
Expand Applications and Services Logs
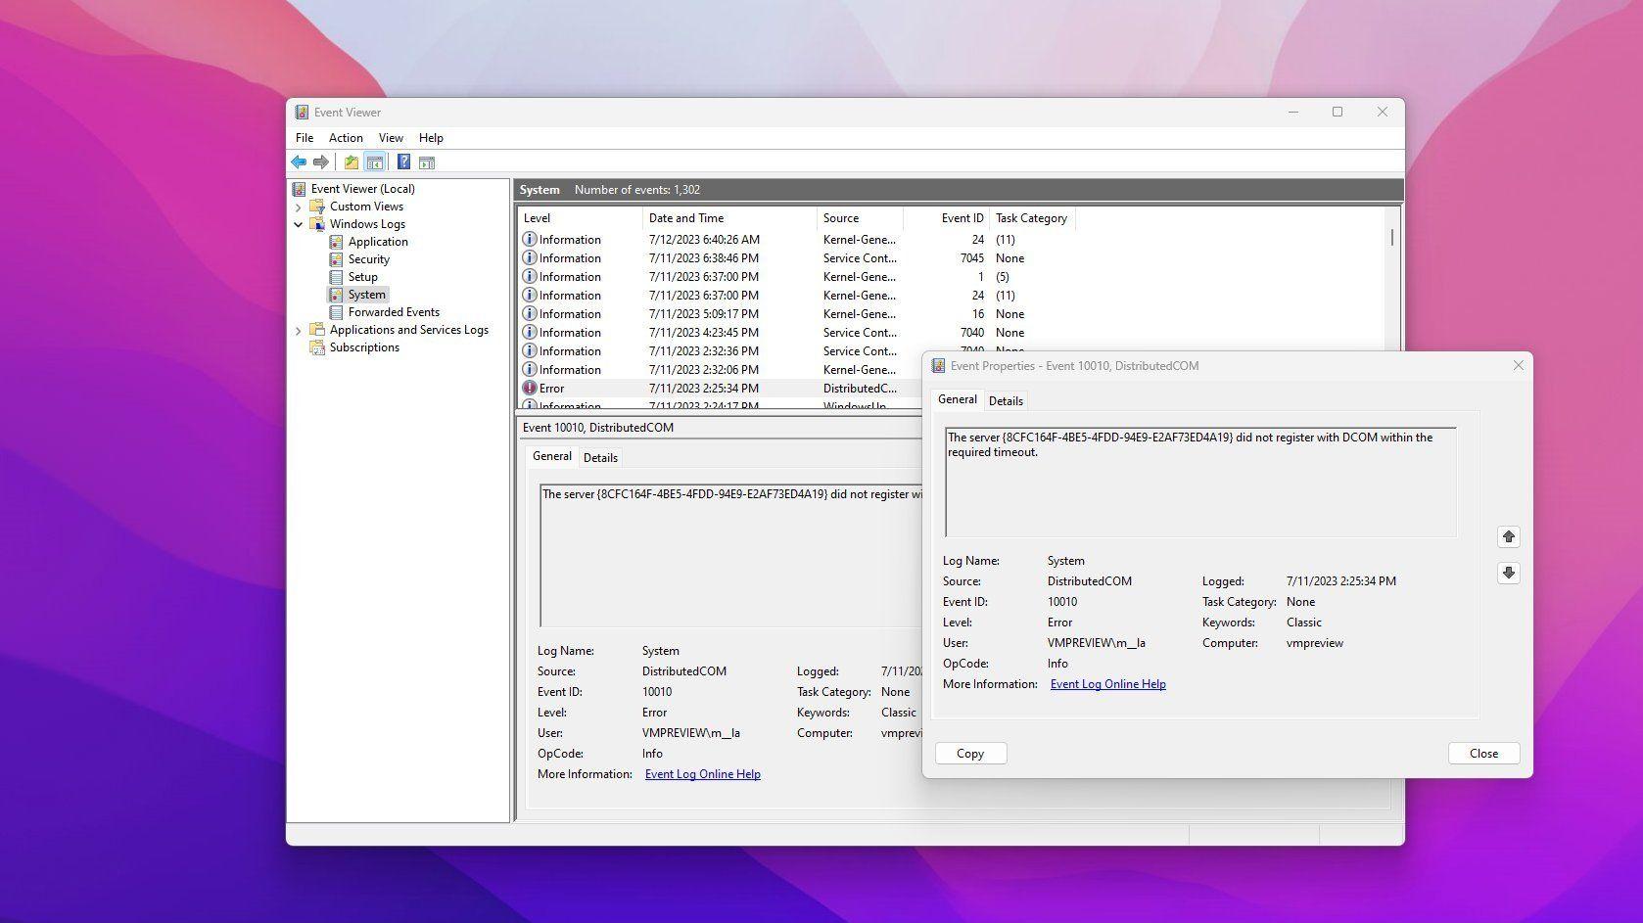[x=300, y=330]
